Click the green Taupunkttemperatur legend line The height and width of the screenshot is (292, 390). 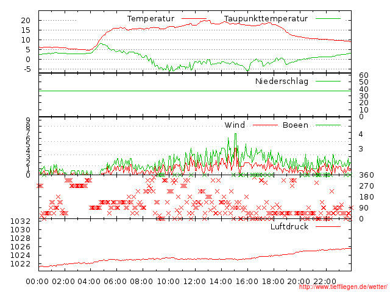click(x=328, y=18)
